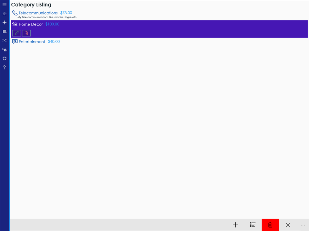
Task: Open the library/reports sidebar icon
Action: click(x=4, y=31)
